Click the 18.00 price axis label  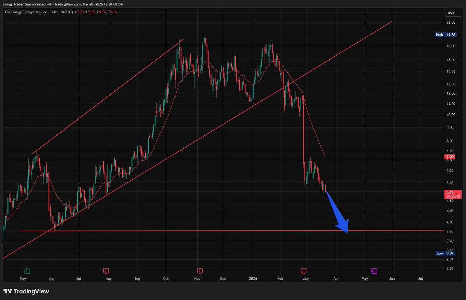pos(451,46)
